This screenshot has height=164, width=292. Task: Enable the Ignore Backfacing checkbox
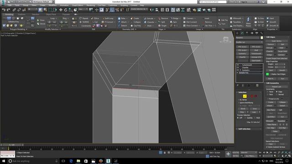[x=239, y=102]
